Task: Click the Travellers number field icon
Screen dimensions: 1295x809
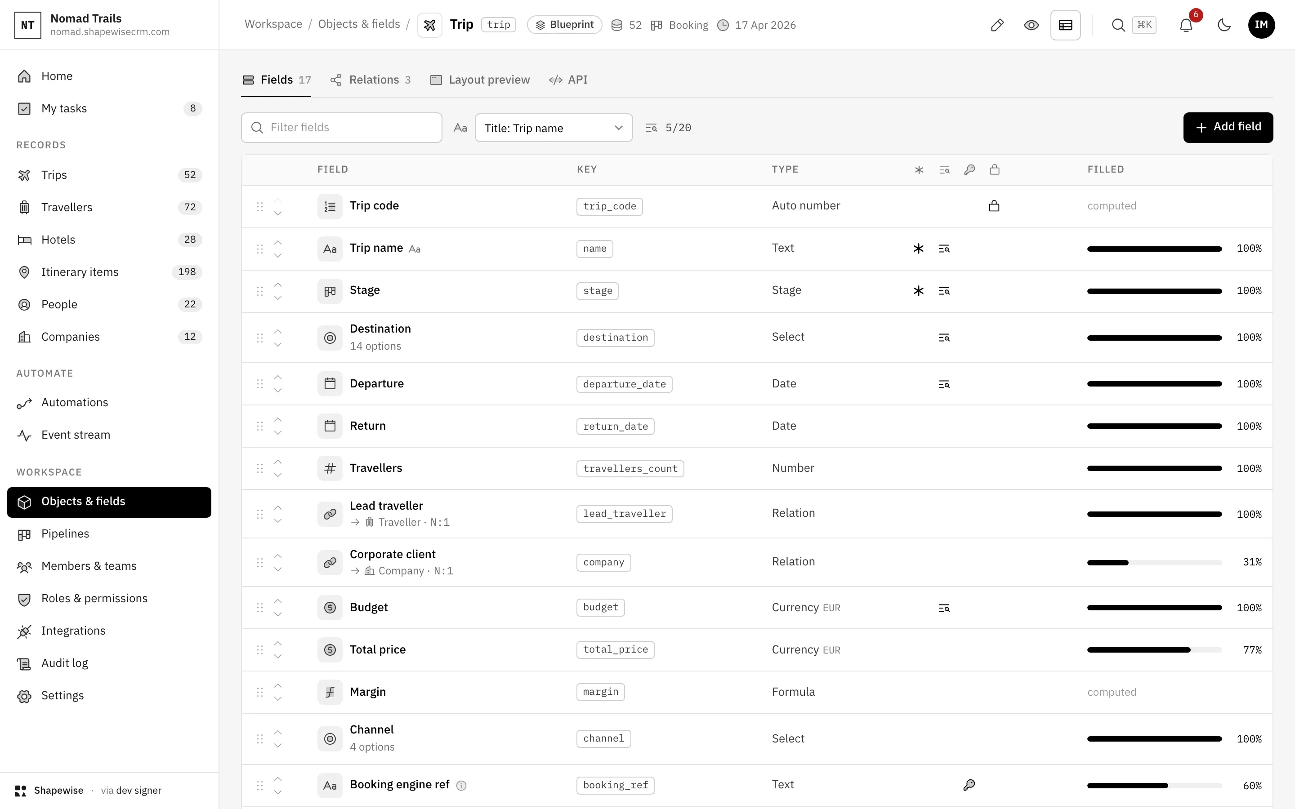Action: 330,469
